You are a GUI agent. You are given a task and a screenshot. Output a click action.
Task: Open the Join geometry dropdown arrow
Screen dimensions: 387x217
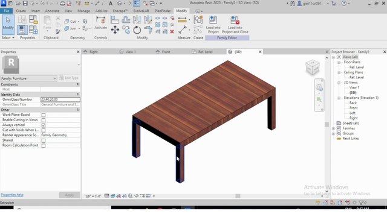(79, 28)
